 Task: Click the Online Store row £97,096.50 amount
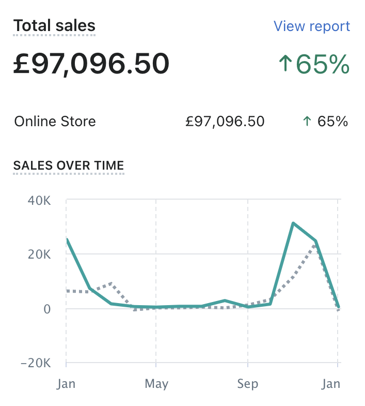pos(225,122)
